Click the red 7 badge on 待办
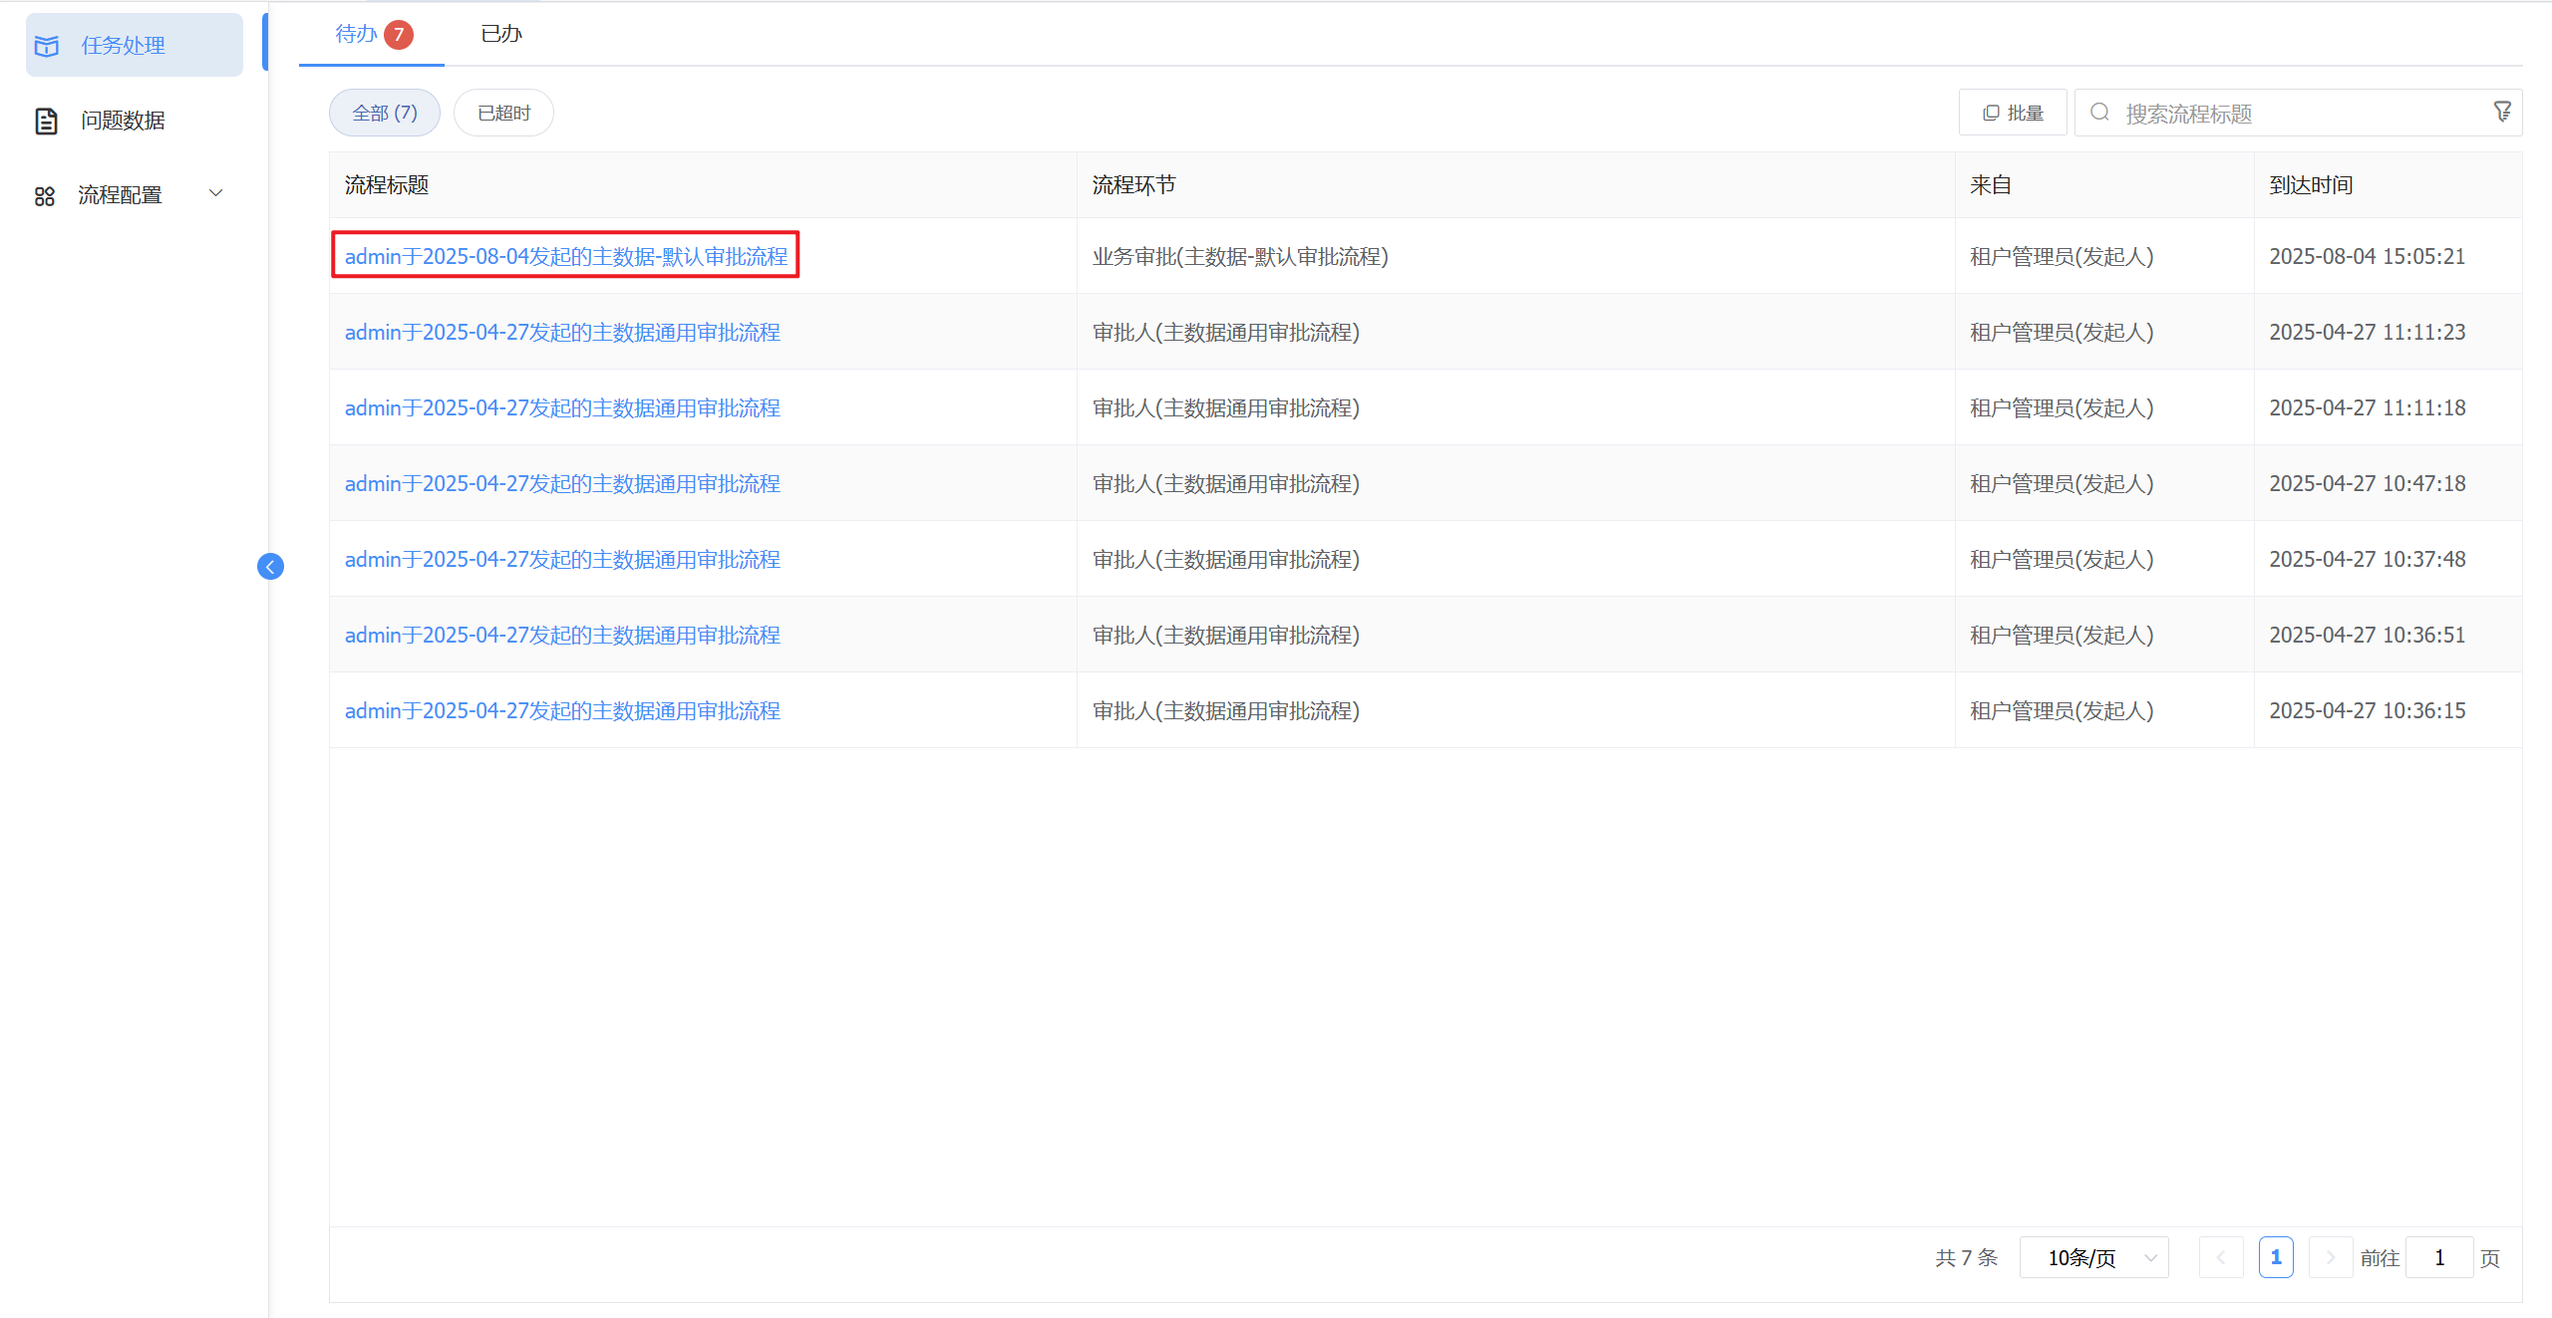 click(x=399, y=35)
